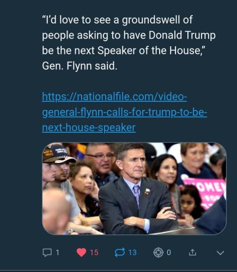Viewport: 237px width, 272px height.
Task: Click the "Speaker of the House" text line
Action: tap(151, 51)
